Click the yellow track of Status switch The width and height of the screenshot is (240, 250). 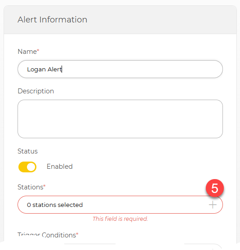click(22, 167)
